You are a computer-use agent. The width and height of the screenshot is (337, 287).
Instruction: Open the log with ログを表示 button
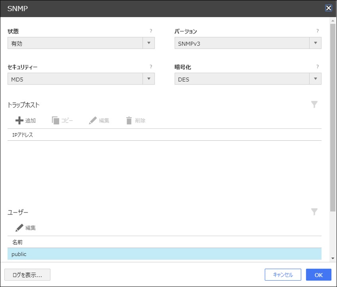click(27, 275)
